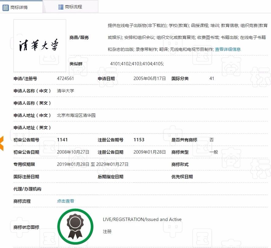Click the 国际注册日期 label
Image resolution: width=271 pixels, height=248 pixels.
coord(26,177)
